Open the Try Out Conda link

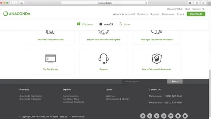point(50,69)
